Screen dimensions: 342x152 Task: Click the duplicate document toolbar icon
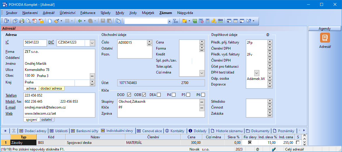[x=118, y=21]
